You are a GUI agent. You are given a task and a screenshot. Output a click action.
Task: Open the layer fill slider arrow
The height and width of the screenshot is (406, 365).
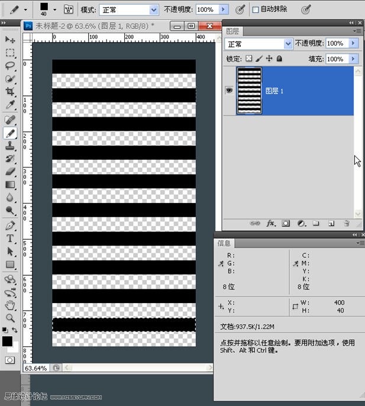(x=354, y=59)
